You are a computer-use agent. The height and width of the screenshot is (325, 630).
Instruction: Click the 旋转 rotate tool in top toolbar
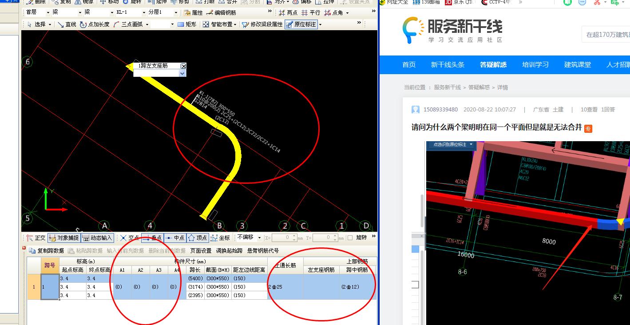pyautogui.click(x=133, y=2)
